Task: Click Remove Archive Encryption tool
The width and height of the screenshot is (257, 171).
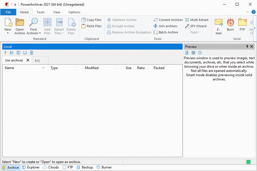Action: pos(129,32)
